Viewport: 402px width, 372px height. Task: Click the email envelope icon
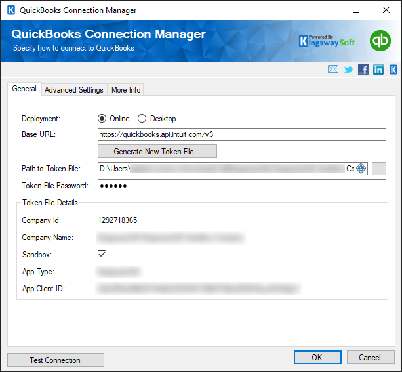pyautogui.click(x=332, y=70)
